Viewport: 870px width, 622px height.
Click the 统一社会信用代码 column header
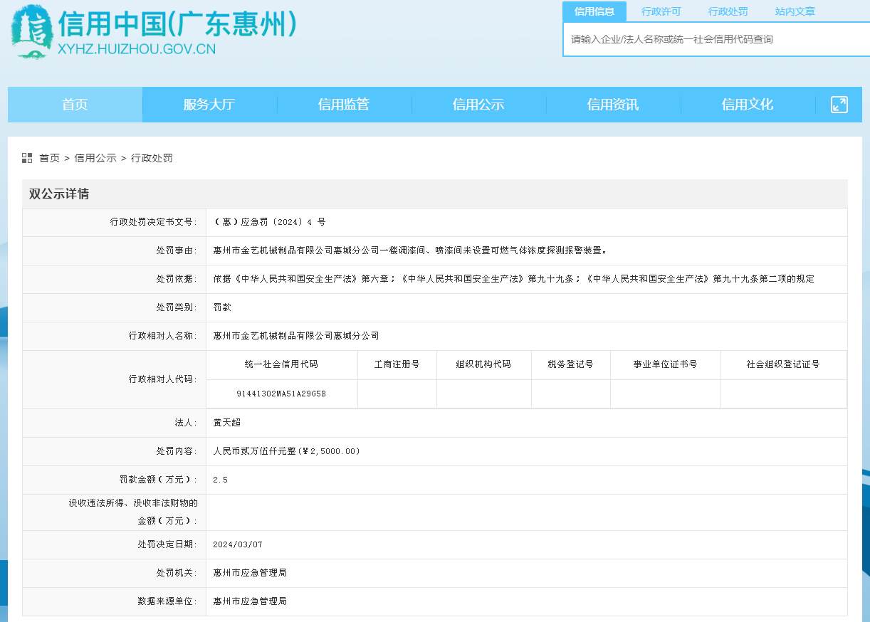282,364
